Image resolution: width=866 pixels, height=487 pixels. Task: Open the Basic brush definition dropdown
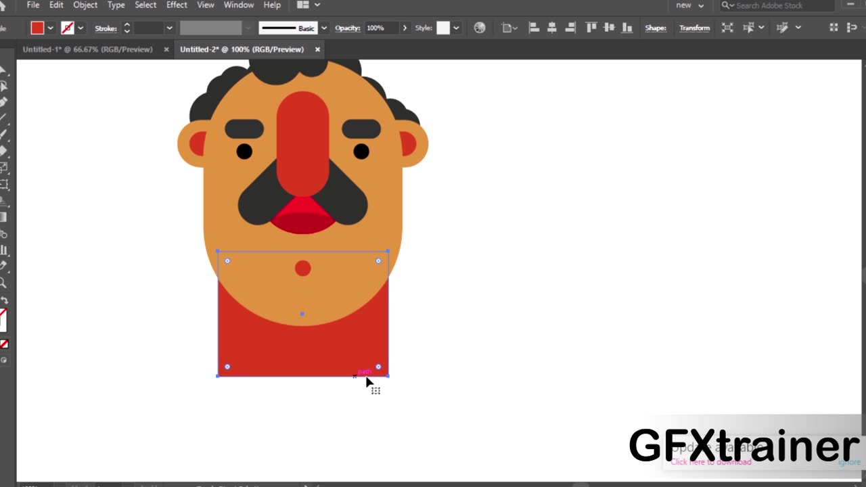[x=324, y=28]
